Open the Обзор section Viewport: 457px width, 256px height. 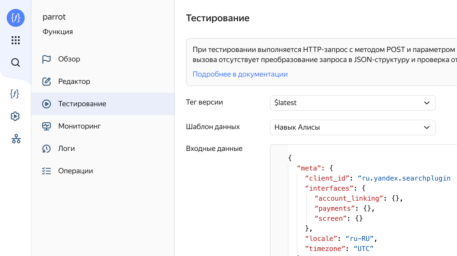coord(103,59)
